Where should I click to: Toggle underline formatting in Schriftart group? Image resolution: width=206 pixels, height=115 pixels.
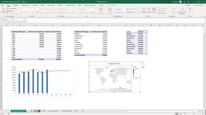point(27,13)
